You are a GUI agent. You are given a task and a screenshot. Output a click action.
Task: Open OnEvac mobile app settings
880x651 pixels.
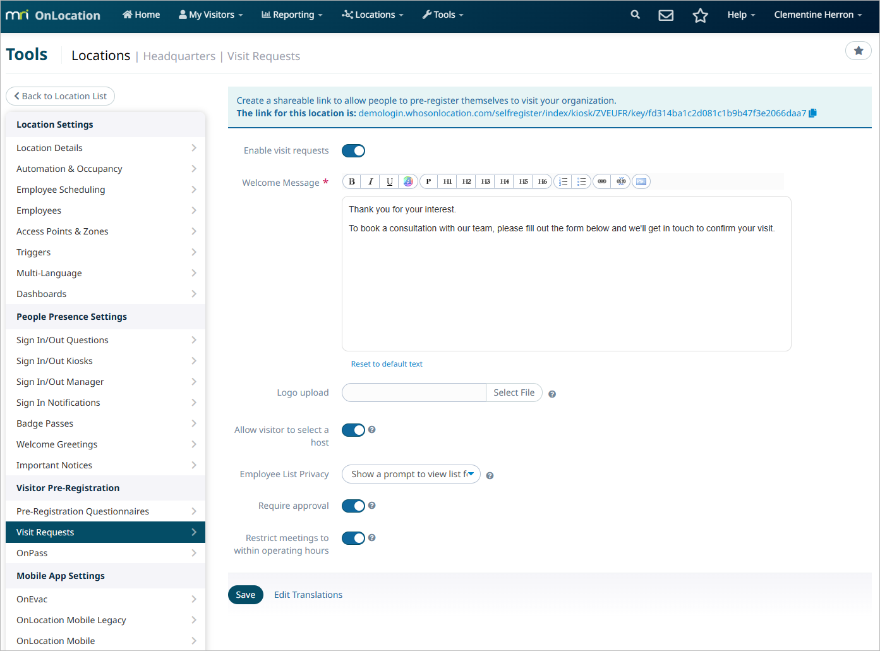coord(105,599)
